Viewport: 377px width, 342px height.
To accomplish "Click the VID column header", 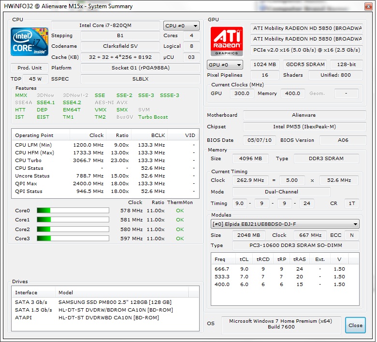I will 183,136.
